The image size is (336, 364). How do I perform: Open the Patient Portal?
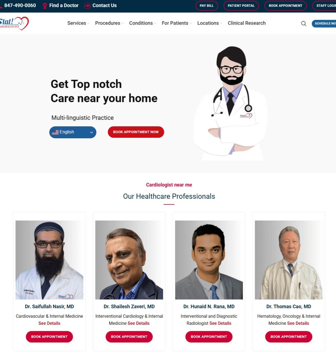click(241, 6)
